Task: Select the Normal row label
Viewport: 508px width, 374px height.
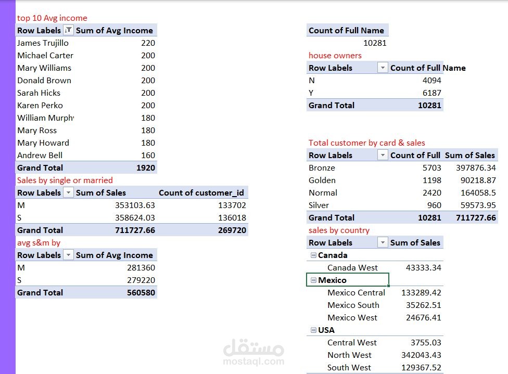Action: (323, 192)
